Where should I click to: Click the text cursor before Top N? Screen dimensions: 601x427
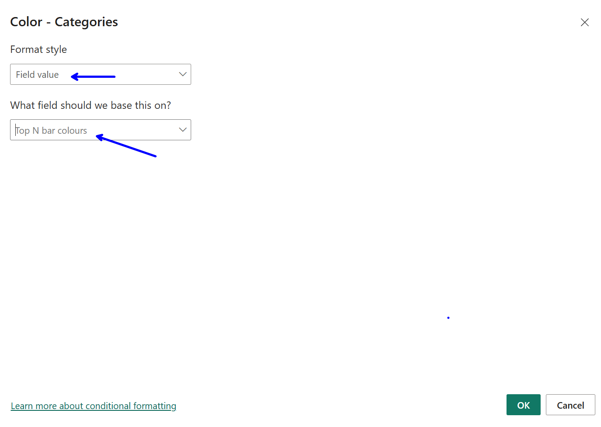pyautogui.click(x=16, y=130)
